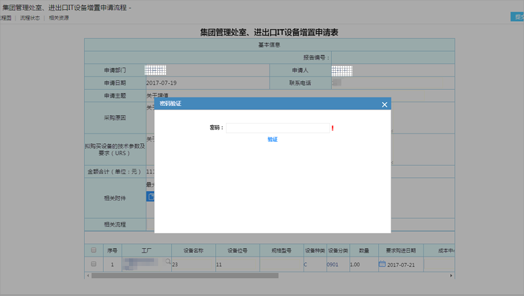
Task: Click 设备种类 value C
Action: tap(305, 265)
